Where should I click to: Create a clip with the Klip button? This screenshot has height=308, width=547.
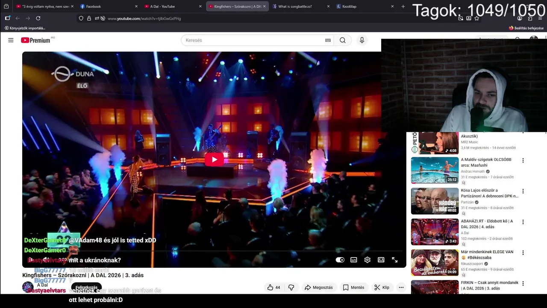[382, 287]
